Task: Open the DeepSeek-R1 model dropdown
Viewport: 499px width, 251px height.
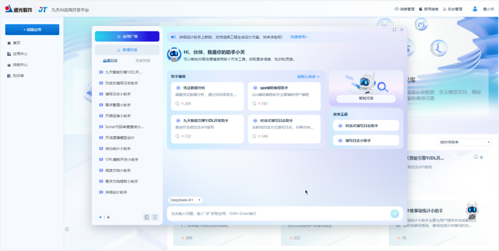Action: [x=185, y=200]
